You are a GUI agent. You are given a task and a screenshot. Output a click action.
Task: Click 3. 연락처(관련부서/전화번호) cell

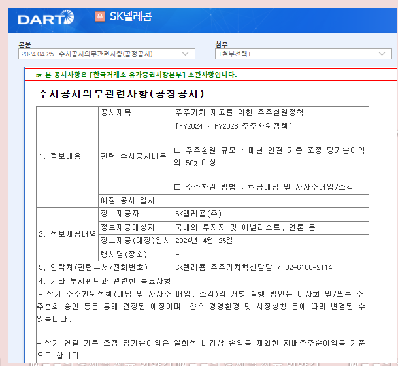[x=105, y=268]
